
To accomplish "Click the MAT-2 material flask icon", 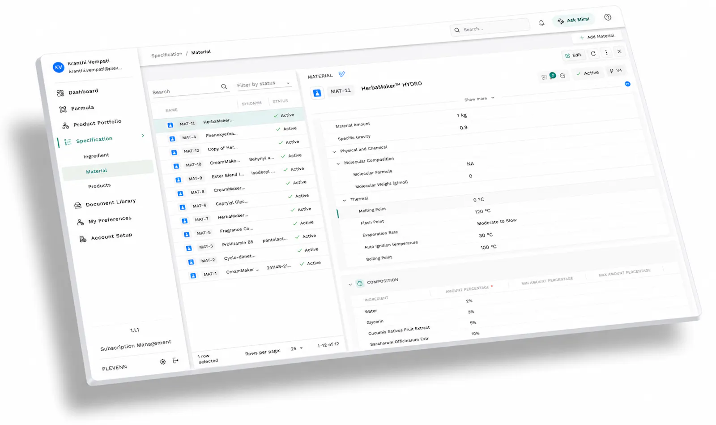I will [191, 262].
